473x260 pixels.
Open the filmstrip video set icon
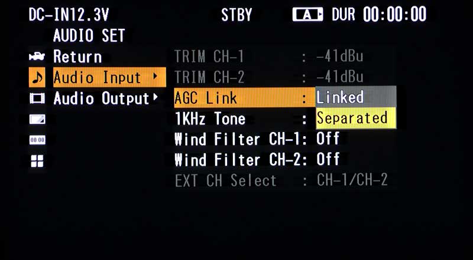pyautogui.click(x=37, y=98)
